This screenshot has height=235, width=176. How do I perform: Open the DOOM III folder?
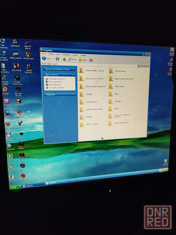tap(86, 117)
